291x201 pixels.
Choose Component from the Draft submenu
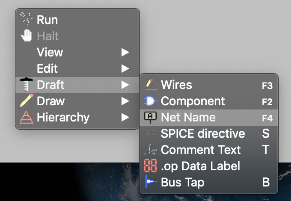[209, 101]
